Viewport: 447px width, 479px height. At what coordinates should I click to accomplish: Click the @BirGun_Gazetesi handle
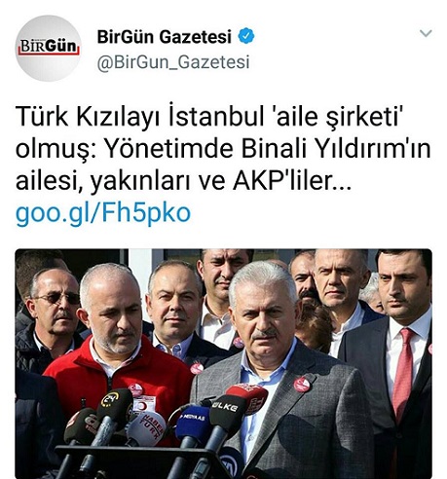[173, 61]
